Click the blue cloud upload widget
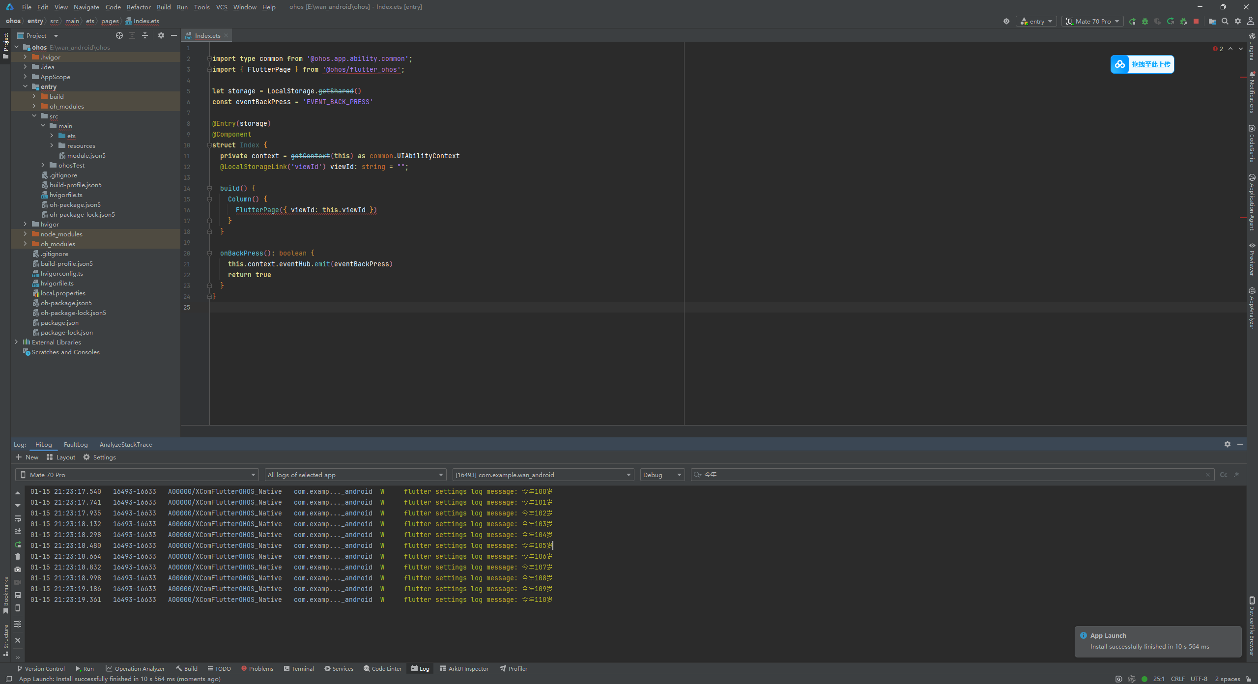The width and height of the screenshot is (1258, 684). 1142,64
